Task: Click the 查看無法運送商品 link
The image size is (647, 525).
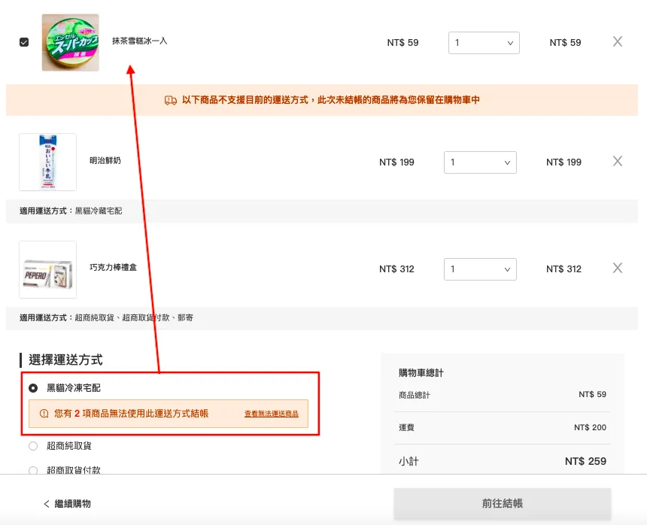Action: click(271, 414)
